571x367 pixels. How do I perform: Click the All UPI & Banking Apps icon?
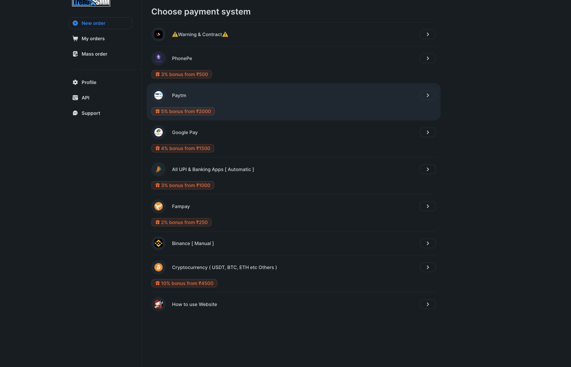pos(159,169)
